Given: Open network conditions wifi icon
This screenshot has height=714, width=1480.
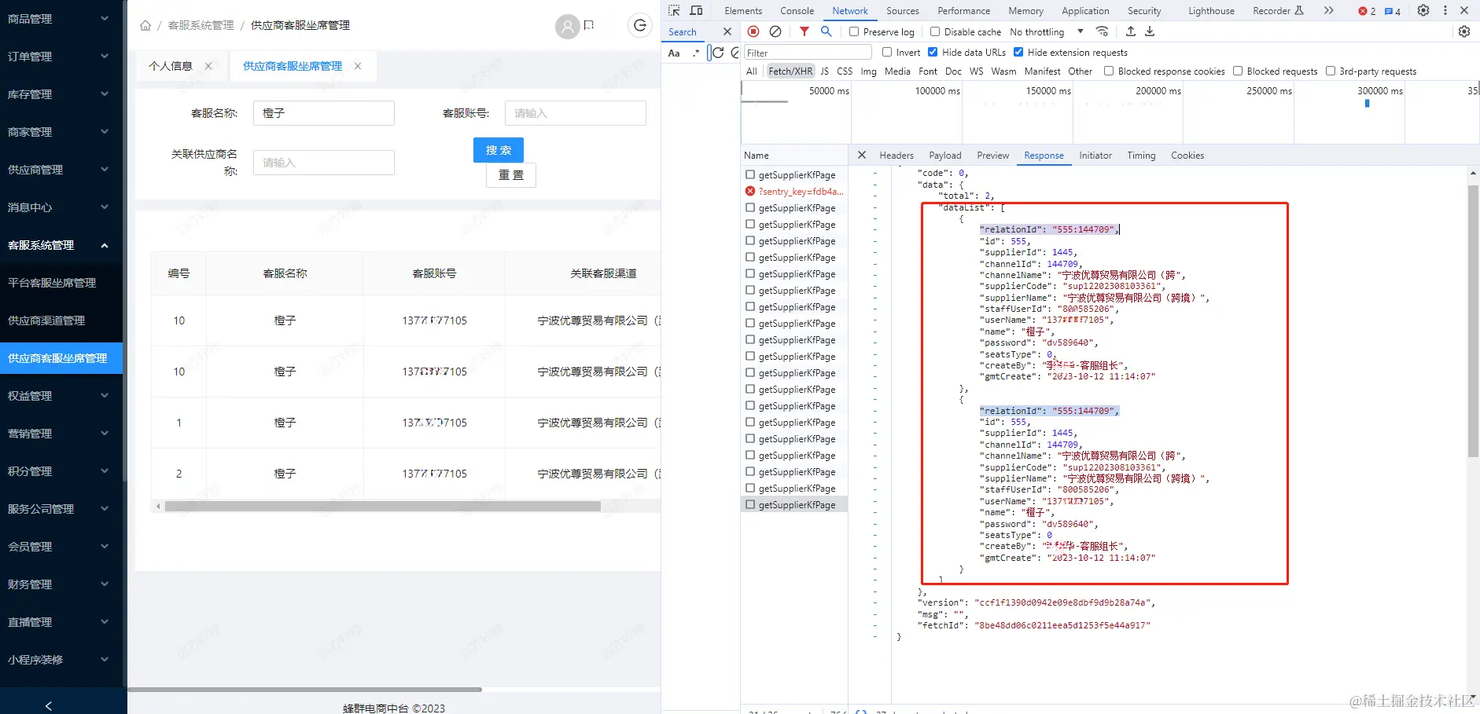Looking at the screenshot, I should tap(1103, 31).
